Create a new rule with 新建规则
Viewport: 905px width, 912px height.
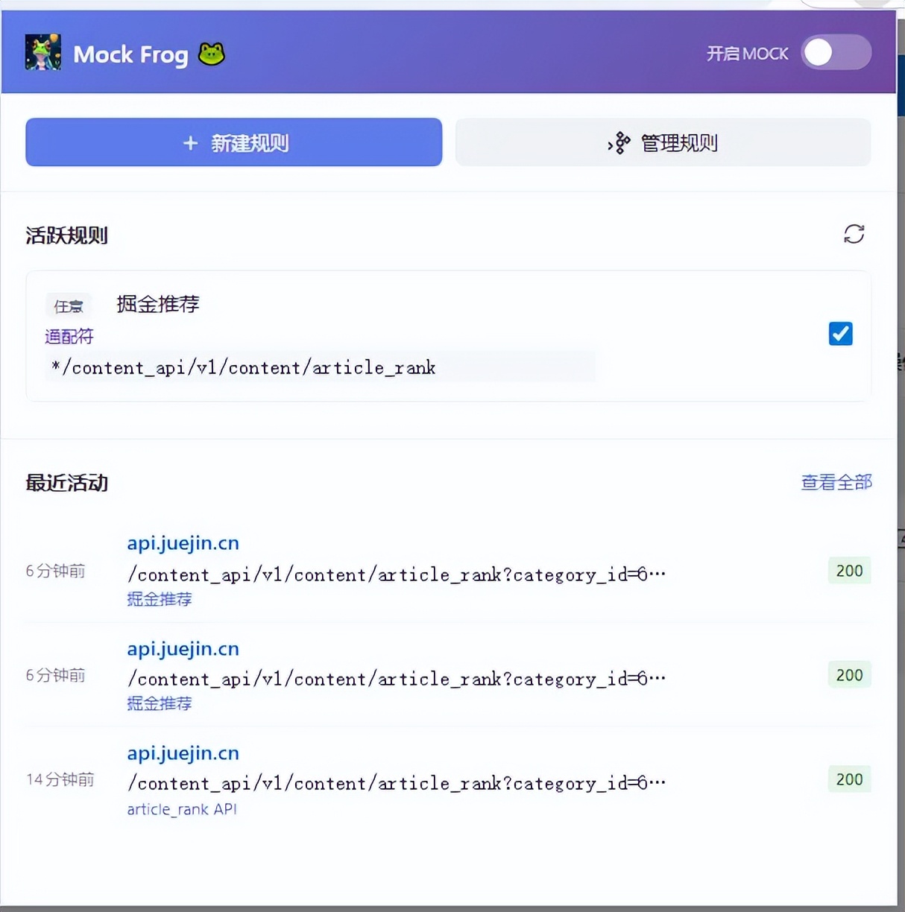click(x=234, y=142)
